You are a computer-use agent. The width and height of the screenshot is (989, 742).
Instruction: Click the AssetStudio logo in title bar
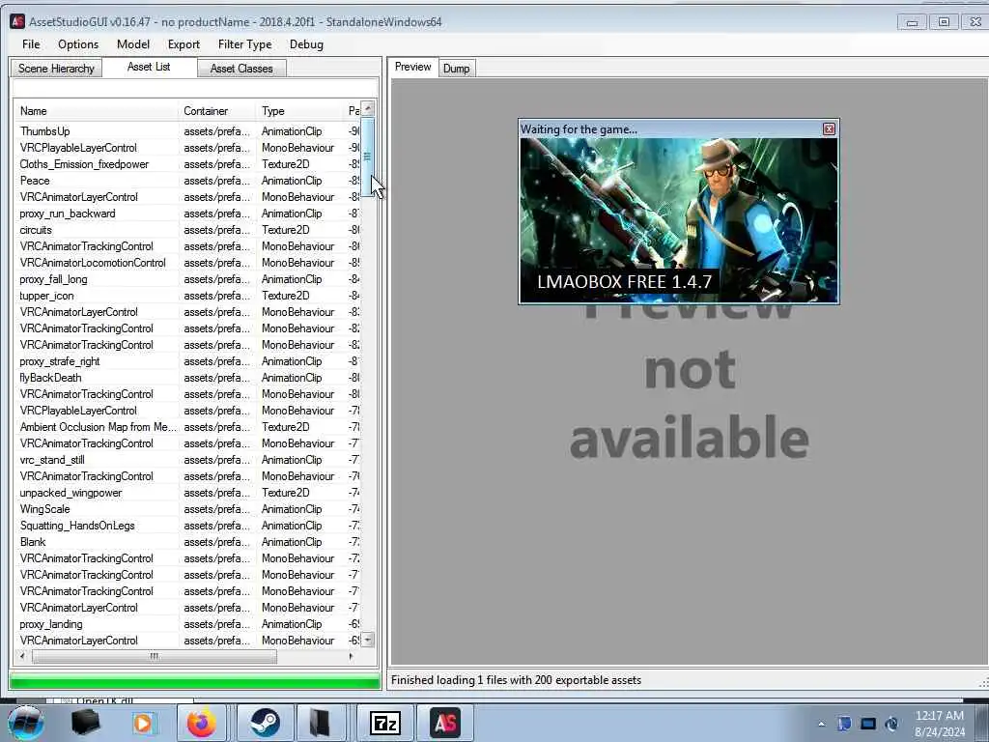[x=17, y=21]
